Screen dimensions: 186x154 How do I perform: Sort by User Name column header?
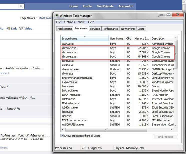coord(116,38)
